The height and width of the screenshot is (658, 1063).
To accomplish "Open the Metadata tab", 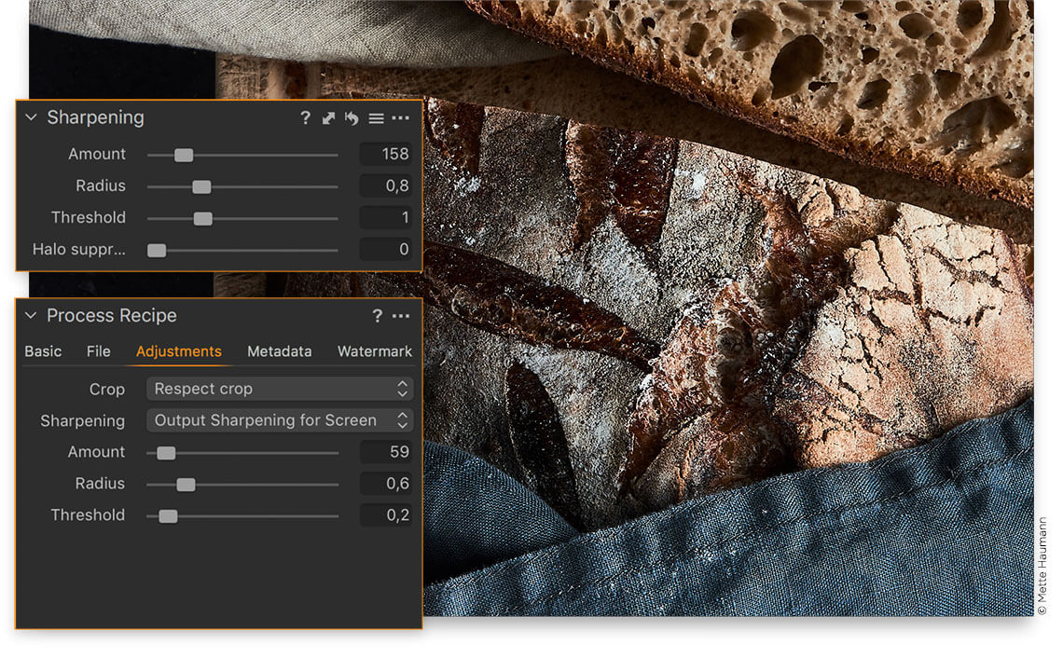I will [280, 351].
